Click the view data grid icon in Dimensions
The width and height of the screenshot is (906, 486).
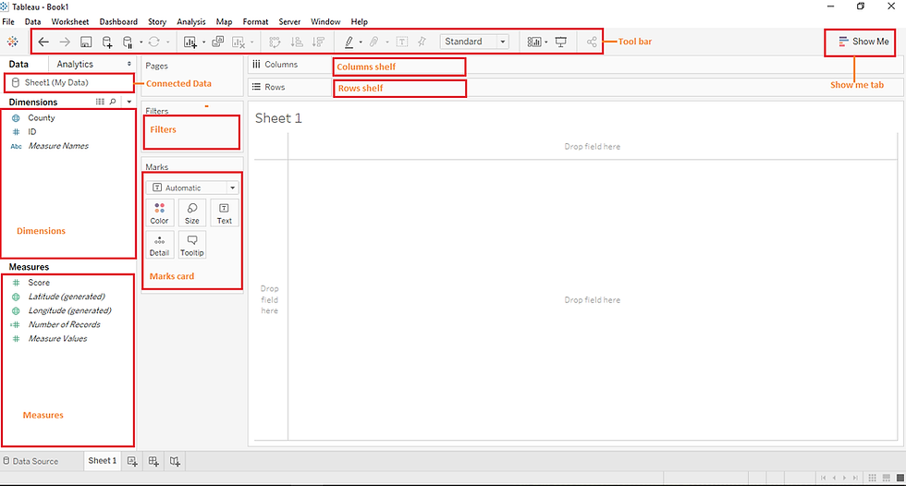[100, 102]
